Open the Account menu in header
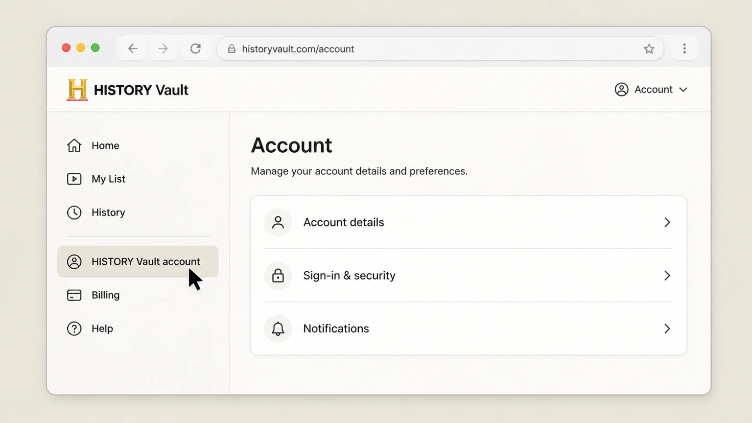 (x=651, y=90)
